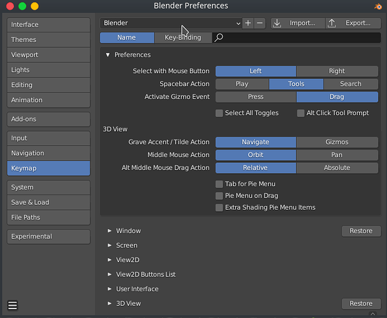Select the Keymap preferences tab
387x318 pixels.
[49, 169]
